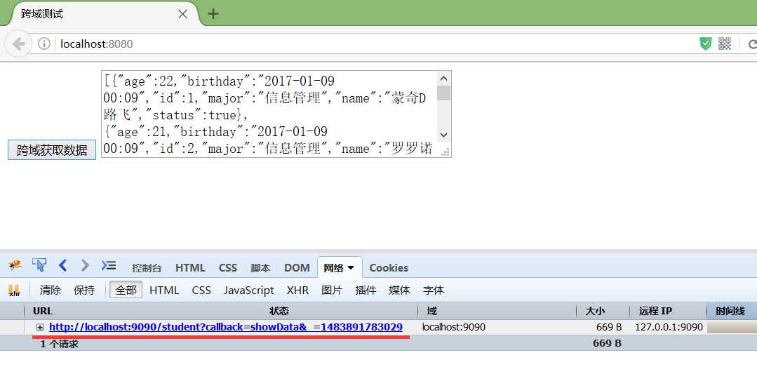This screenshot has width=757, height=381.
Task: Go back in Firebug panel history
Action: [x=62, y=265]
